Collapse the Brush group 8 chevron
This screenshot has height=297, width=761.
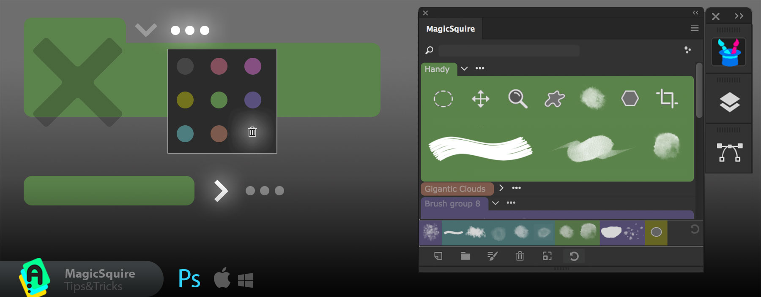tap(495, 203)
